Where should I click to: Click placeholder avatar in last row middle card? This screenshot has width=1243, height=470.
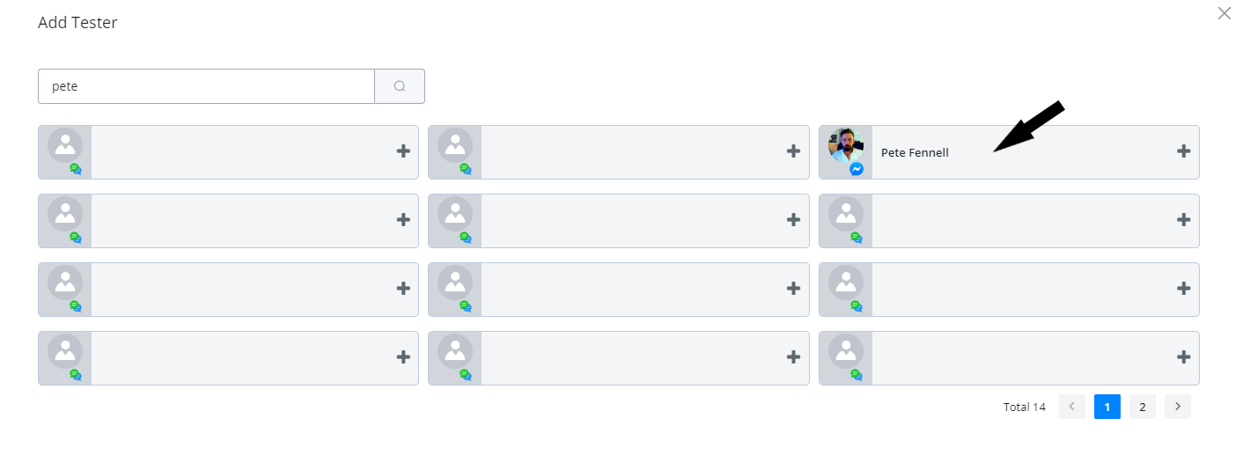pos(455,351)
